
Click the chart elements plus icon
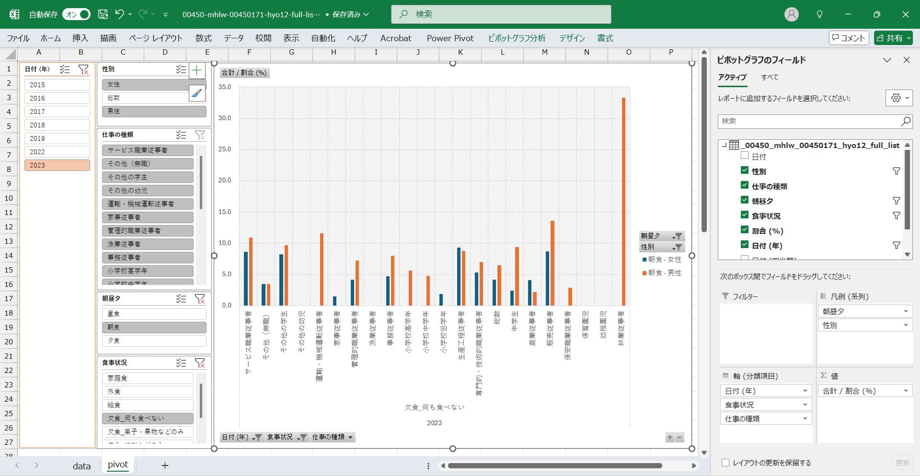pos(196,71)
